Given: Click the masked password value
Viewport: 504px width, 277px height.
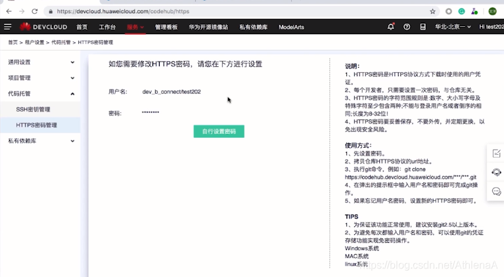Looking at the screenshot, I should (x=150, y=112).
